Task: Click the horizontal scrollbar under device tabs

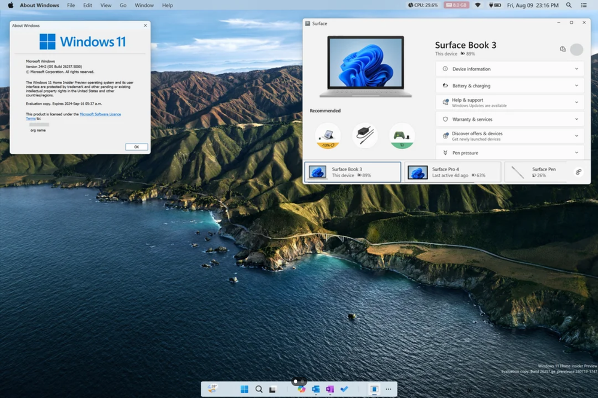Action: point(389,183)
